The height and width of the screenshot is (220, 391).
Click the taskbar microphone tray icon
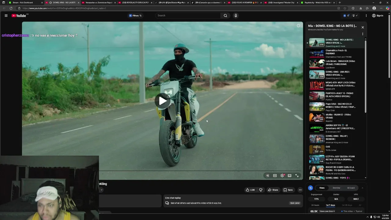(371, 217)
